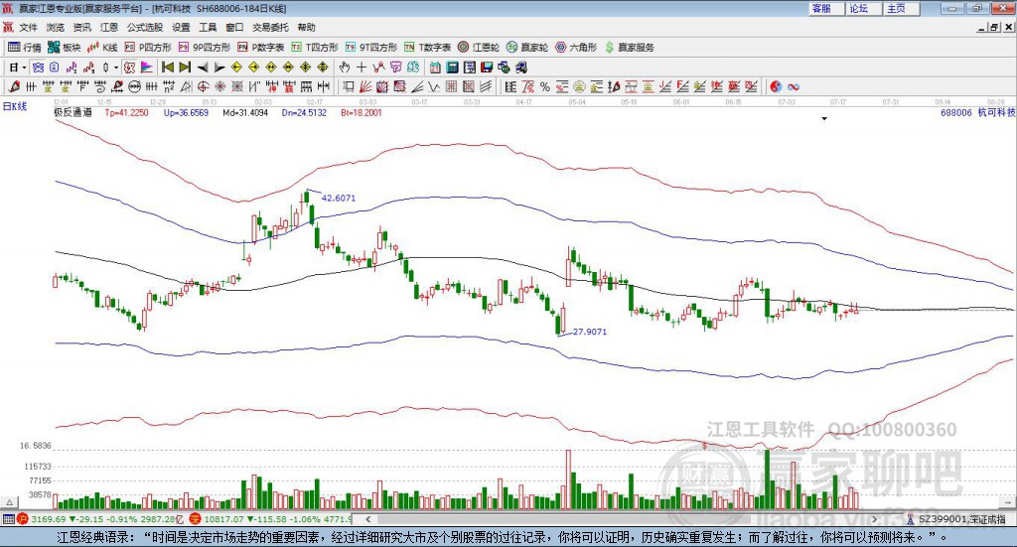Select the red pencil drawing tool
The width and height of the screenshot is (1017, 547).
14,86
